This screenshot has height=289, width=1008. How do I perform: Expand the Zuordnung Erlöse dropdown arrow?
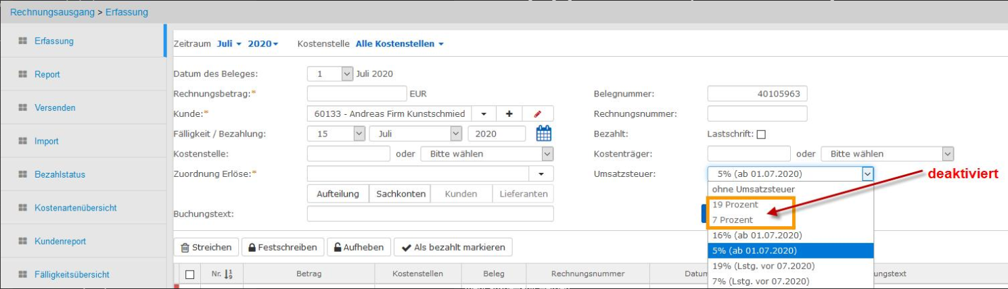(x=541, y=174)
